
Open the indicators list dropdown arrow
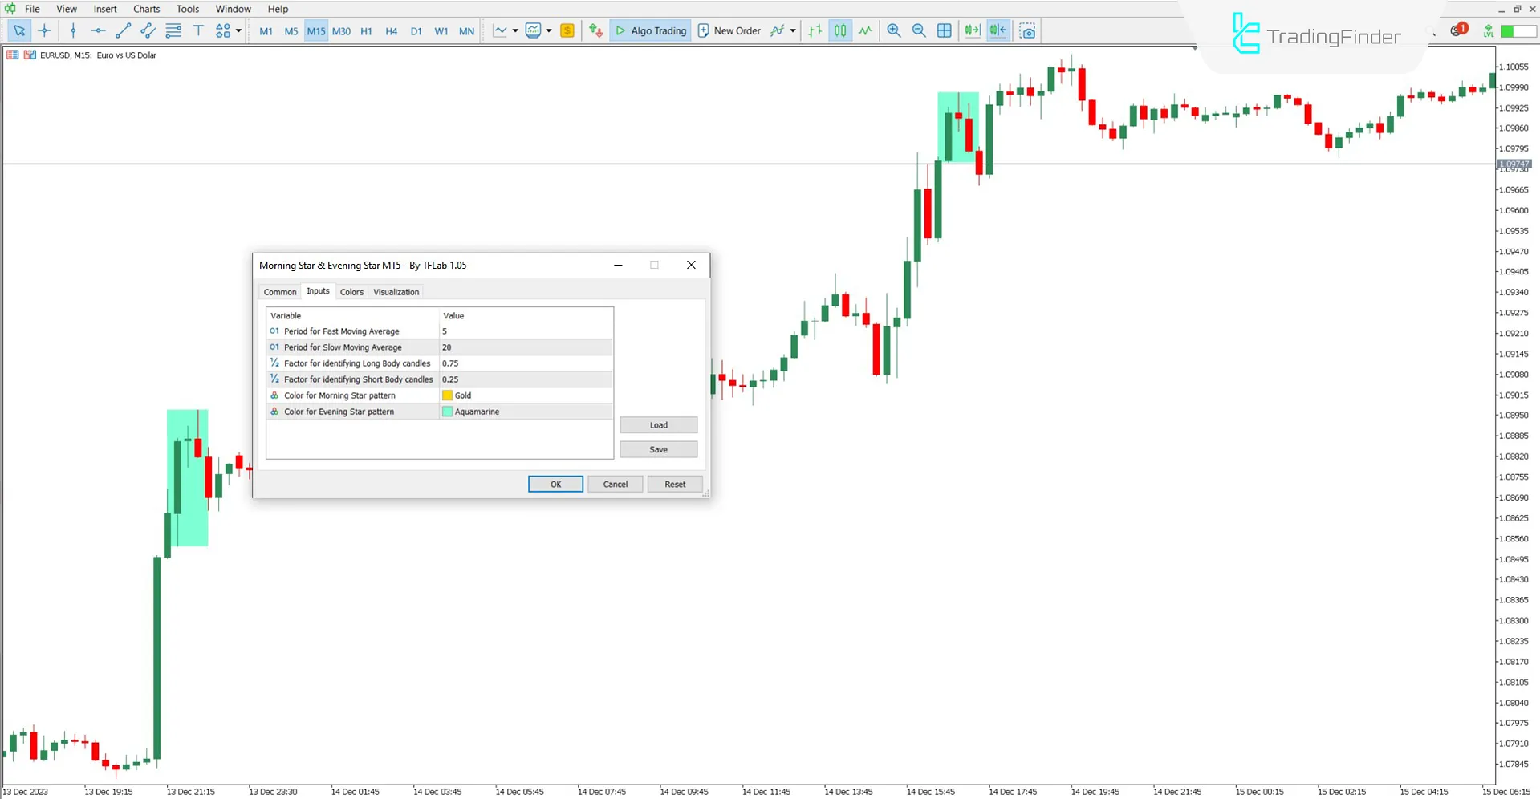point(791,30)
